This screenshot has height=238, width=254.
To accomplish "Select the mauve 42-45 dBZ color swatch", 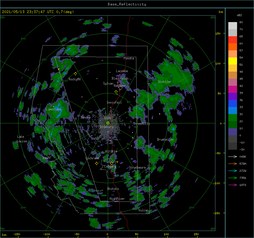I will [233, 82].
